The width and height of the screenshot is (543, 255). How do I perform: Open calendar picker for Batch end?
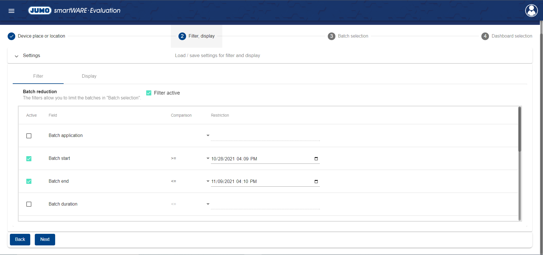click(x=316, y=182)
